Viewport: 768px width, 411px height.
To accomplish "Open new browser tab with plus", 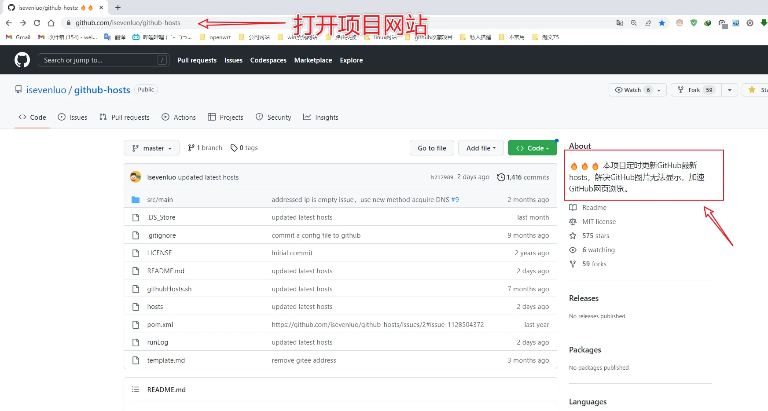I will click(118, 7).
